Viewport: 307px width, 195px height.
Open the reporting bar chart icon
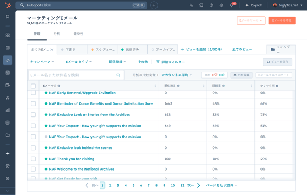point(8,110)
